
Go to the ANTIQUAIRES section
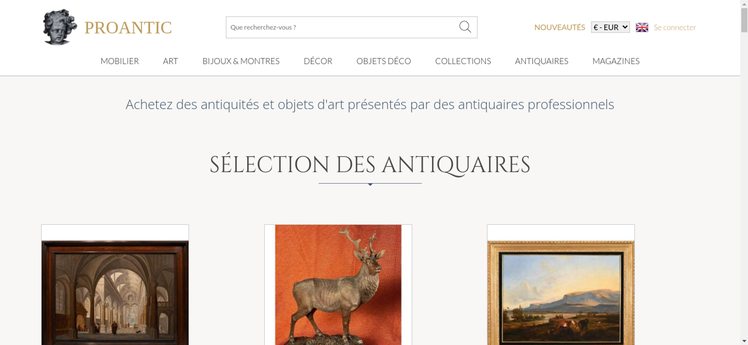(542, 61)
